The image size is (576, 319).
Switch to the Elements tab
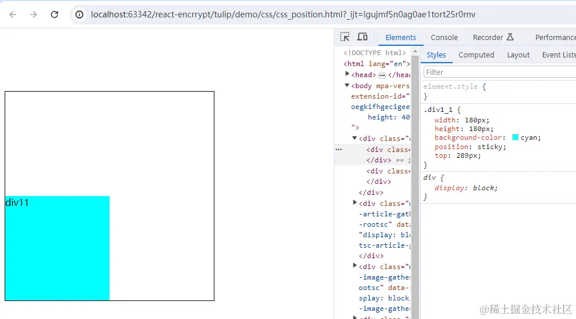pyautogui.click(x=401, y=38)
